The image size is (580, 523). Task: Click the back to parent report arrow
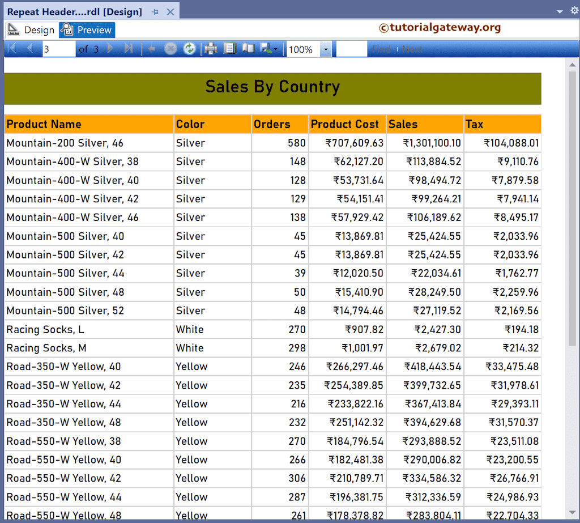click(x=152, y=49)
